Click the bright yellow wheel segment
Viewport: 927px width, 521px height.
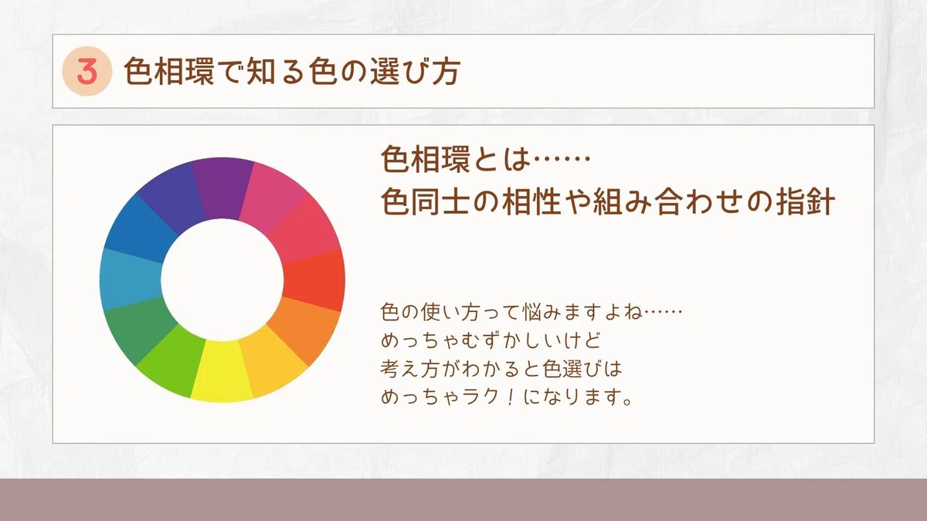pos(222,373)
